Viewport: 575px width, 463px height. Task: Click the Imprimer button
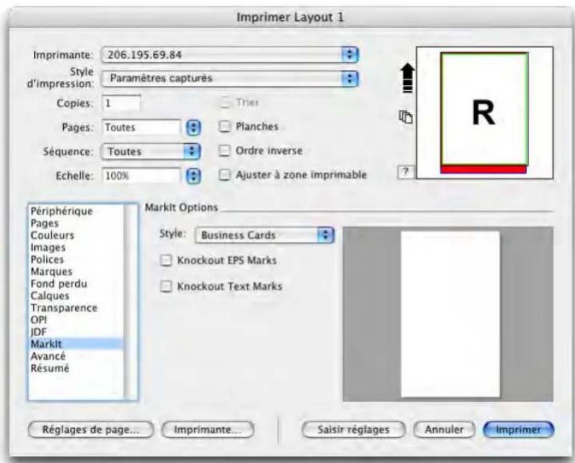point(518,430)
